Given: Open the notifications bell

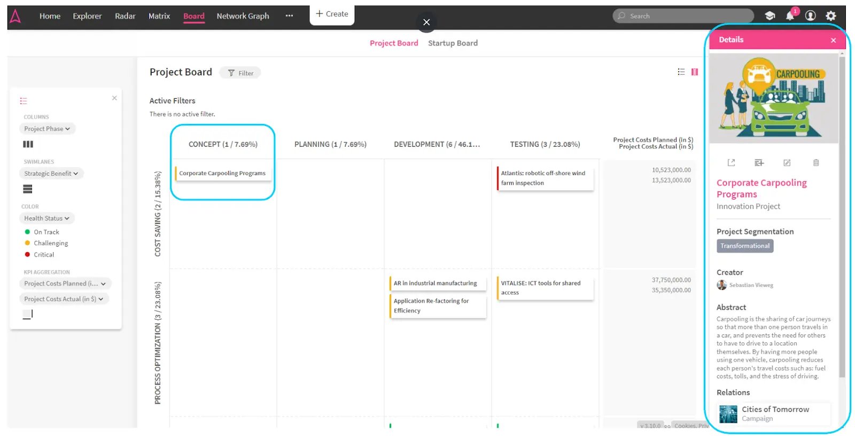Looking at the screenshot, I should click(x=790, y=16).
